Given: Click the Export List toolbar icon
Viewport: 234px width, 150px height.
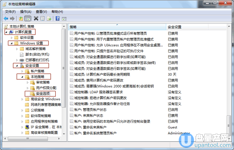Looking at the screenshot, I should [49, 19].
